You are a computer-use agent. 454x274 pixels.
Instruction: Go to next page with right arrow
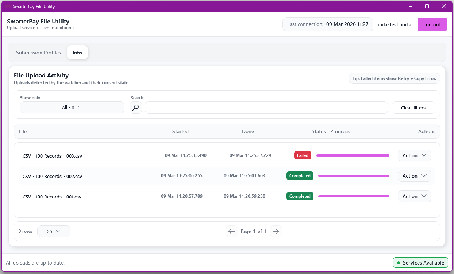pos(276,231)
